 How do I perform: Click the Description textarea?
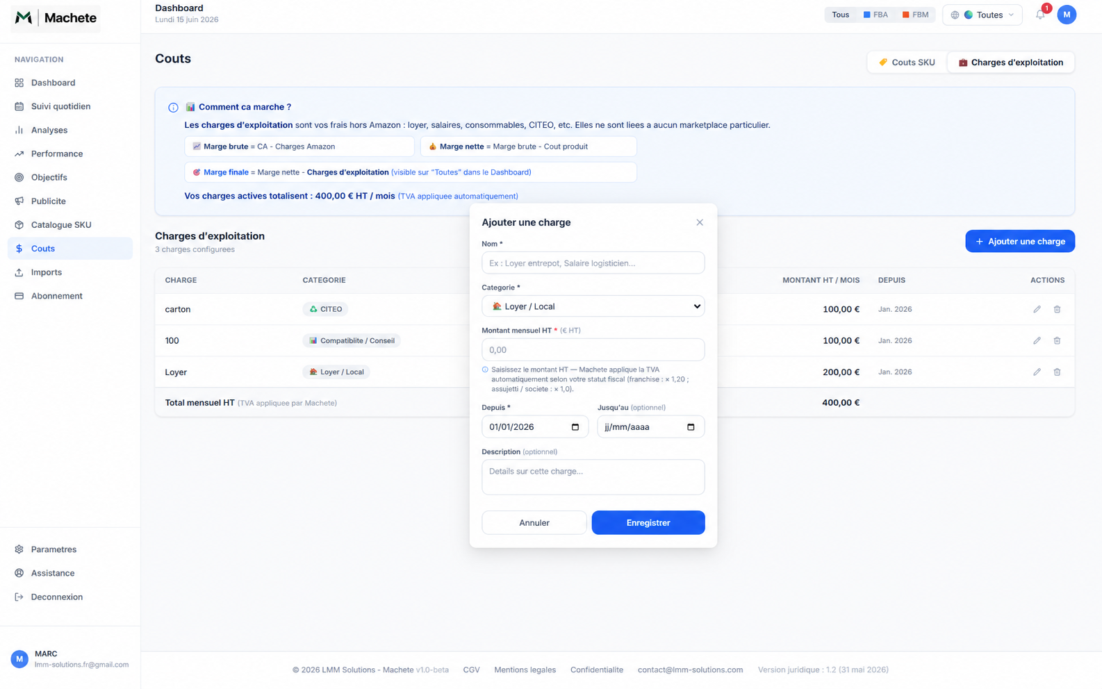click(x=593, y=477)
